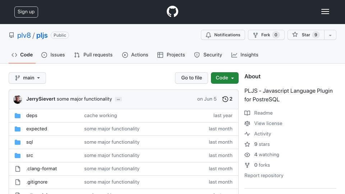Open the hamburger navigation menu
345x194 pixels.
point(325,11)
